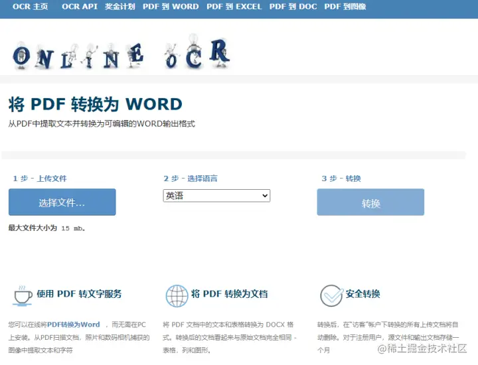478x365 pixels.
Task: Click the 1 步 - 上传文件 label
Action: pyautogui.click(x=40, y=179)
